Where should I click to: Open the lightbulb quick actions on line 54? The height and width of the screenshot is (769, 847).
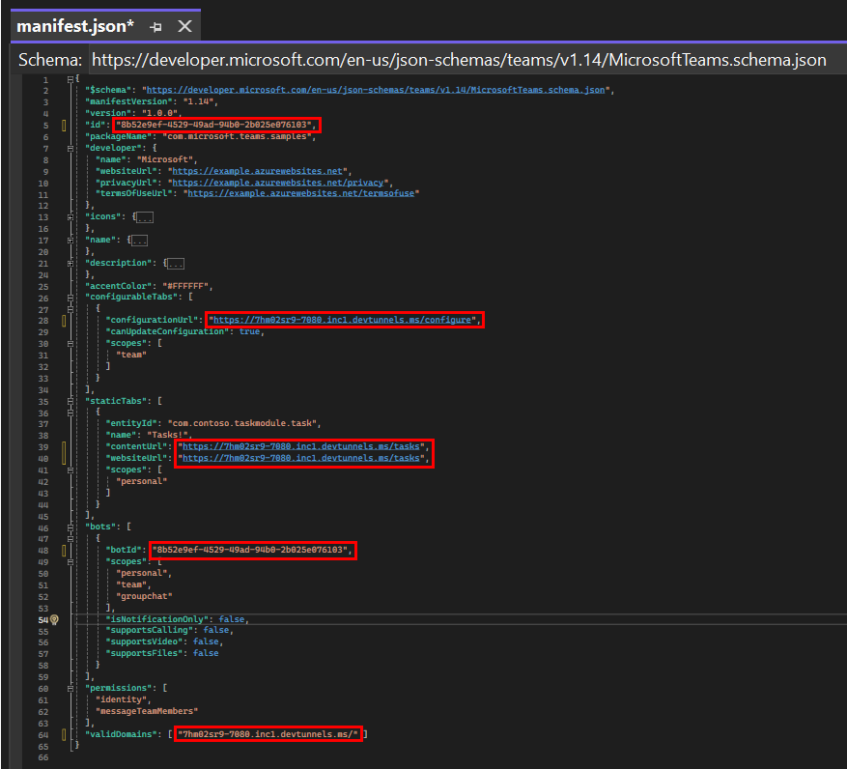54,619
